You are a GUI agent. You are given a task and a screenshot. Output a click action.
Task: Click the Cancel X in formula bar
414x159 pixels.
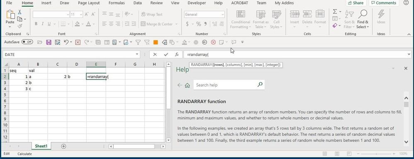tap(155, 54)
